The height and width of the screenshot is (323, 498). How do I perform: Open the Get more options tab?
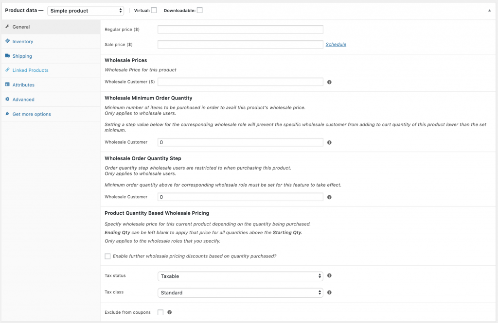coord(51,114)
